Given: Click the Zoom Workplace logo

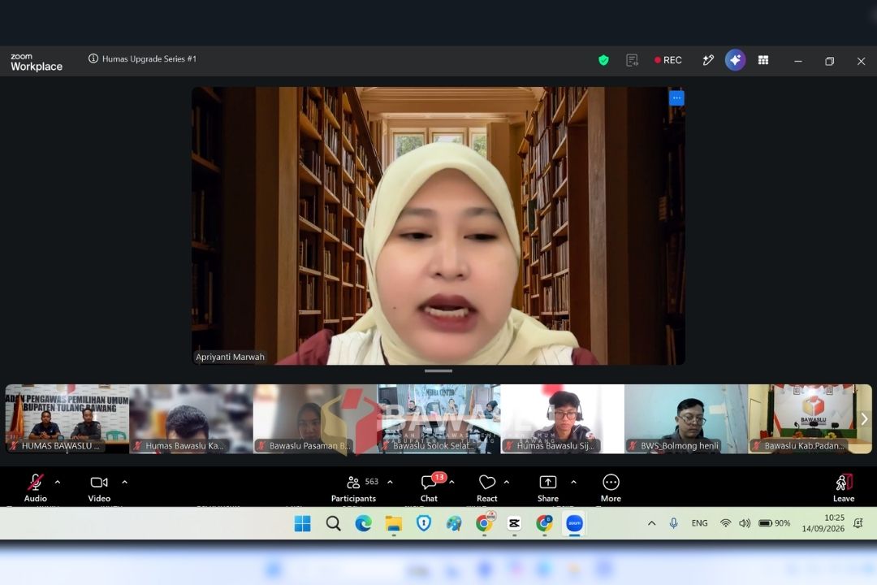Looking at the screenshot, I should [x=37, y=62].
